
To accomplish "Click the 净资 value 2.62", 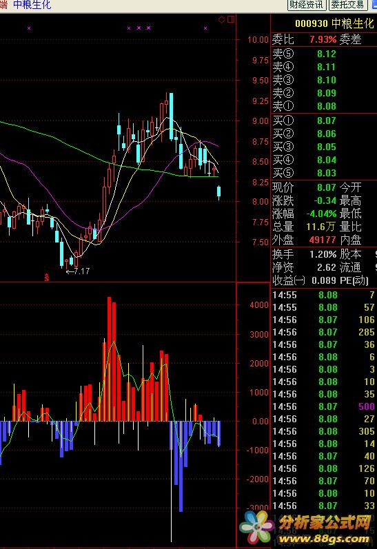I will [327, 267].
